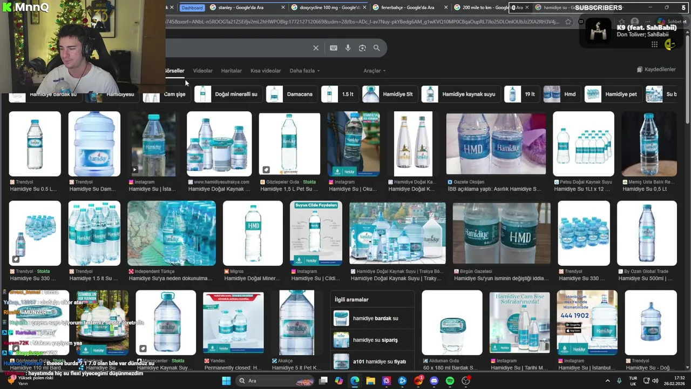The width and height of the screenshot is (691, 389).
Task: Click the K9 Don Toliver media popup
Action: [x=631, y=31]
